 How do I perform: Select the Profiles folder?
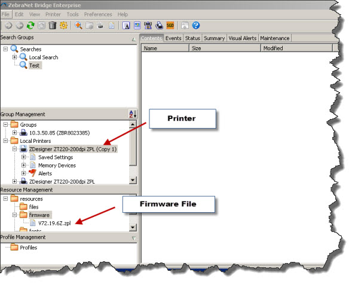coord(28,248)
